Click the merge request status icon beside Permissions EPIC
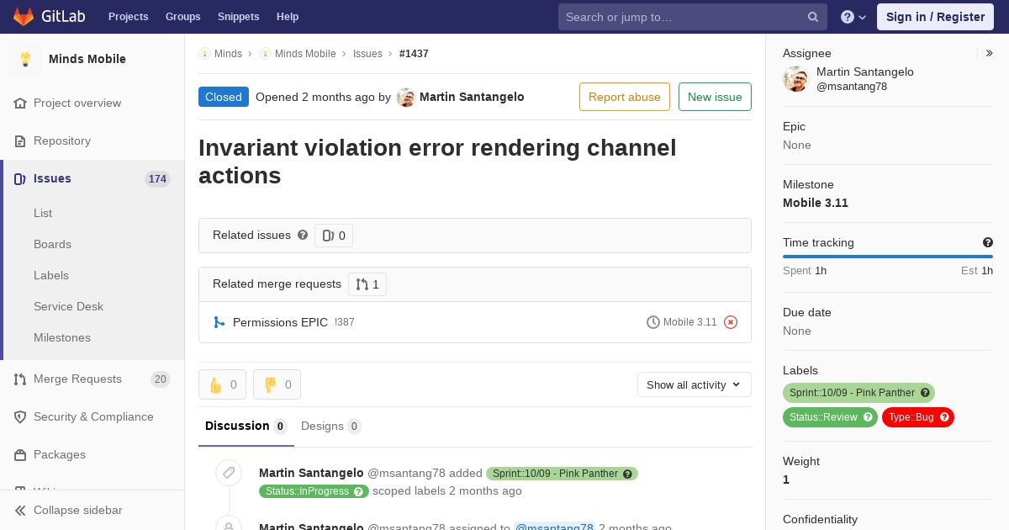Image resolution: width=1009 pixels, height=530 pixels. pyautogui.click(x=219, y=322)
